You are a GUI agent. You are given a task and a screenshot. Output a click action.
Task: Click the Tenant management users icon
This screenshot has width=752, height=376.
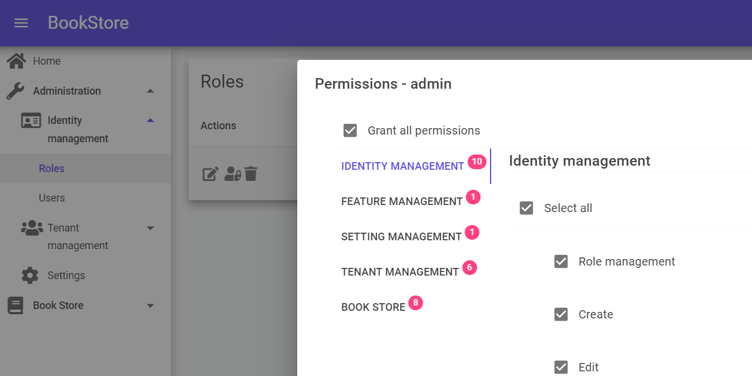32,227
